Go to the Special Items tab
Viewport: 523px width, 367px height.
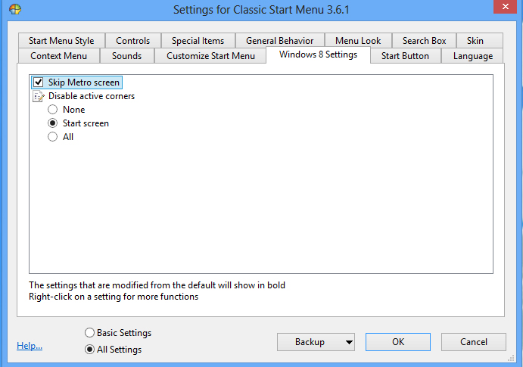198,41
